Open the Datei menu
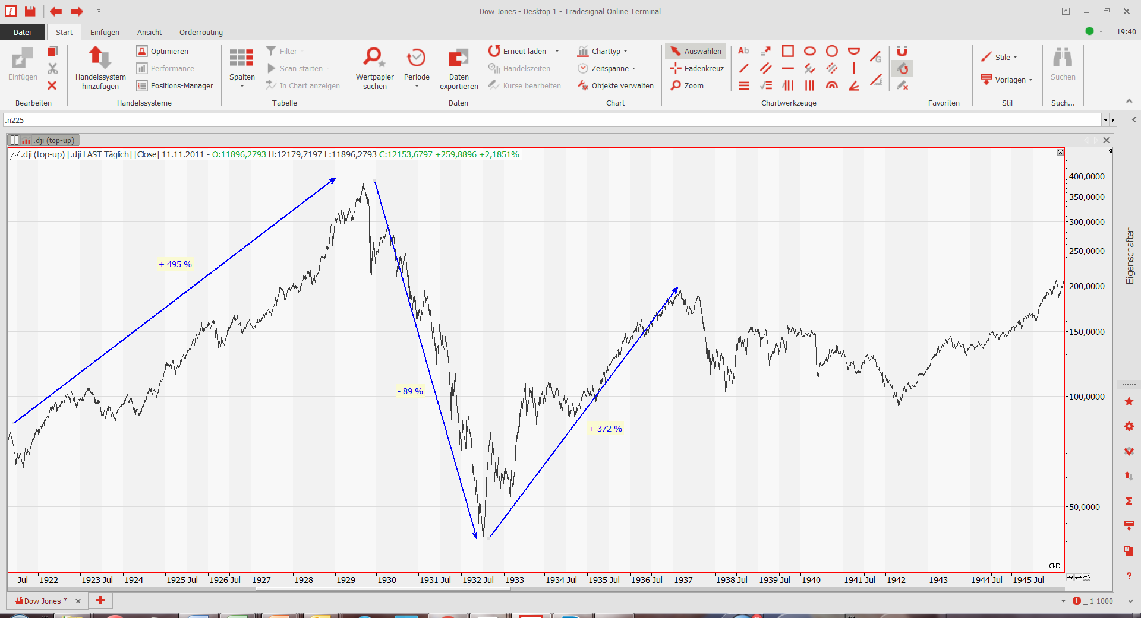Image resolution: width=1141 pixels, height=618 pixels. (22, 33)
